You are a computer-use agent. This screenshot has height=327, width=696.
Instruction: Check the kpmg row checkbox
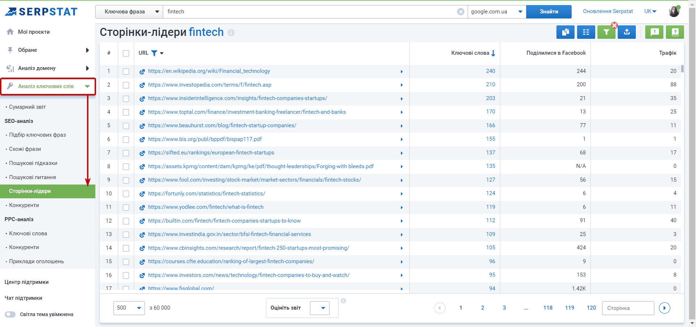click(x=126, y=167)
